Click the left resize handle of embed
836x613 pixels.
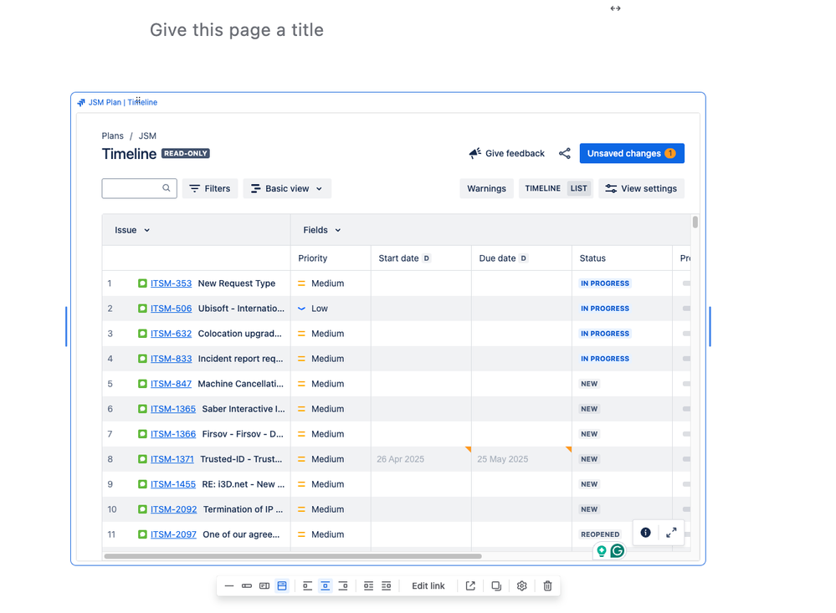point(66,327)
